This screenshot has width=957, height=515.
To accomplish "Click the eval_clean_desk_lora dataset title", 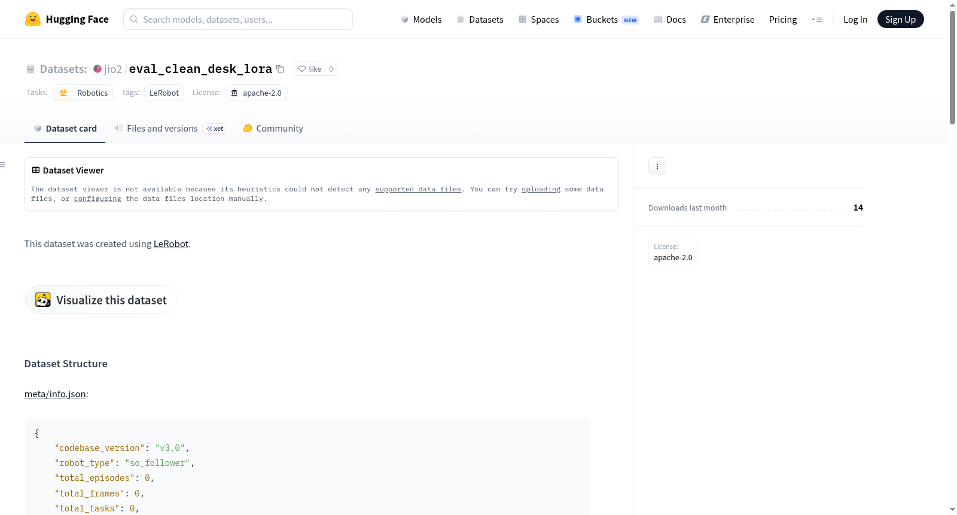I will [x=200, y=69].
